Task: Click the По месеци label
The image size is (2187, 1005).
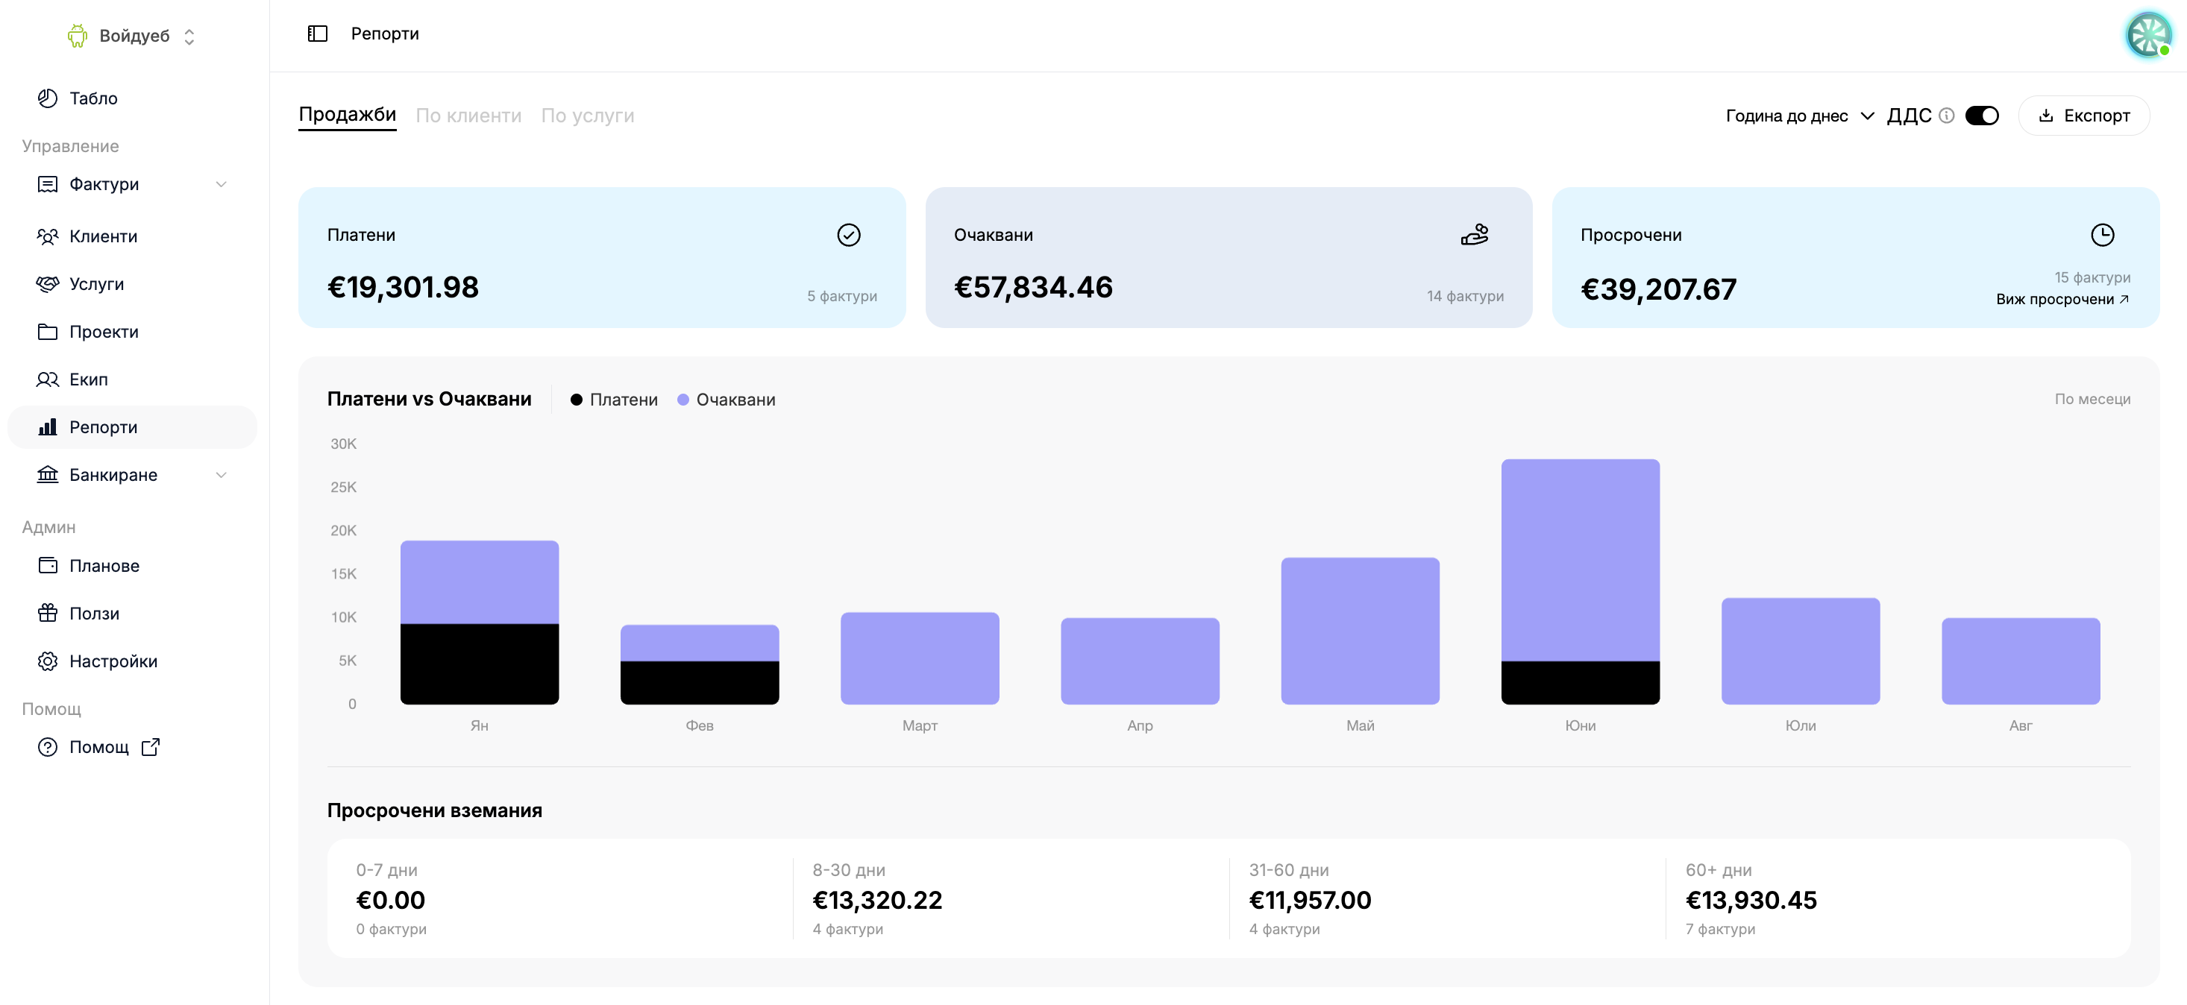Action: tap(2092, 399)
